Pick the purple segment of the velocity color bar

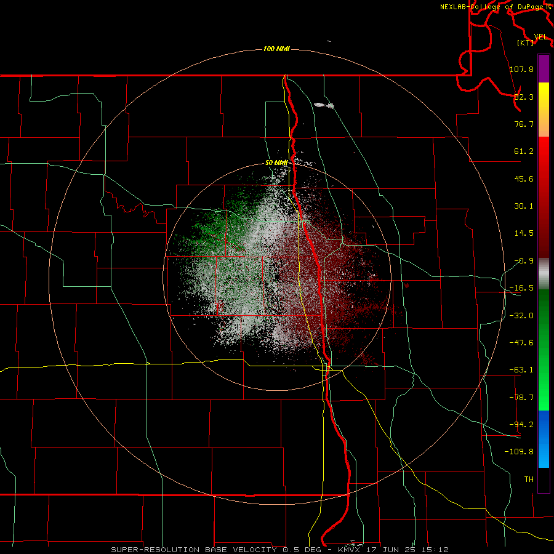pyautogui.click(x=544, y=68)
